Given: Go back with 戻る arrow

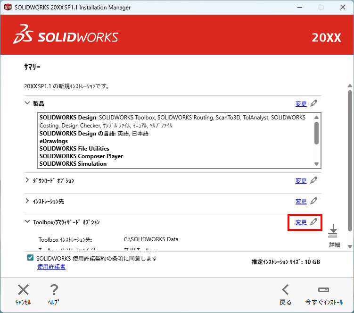Looking at the screenshot, I should [x=285, y=290].
